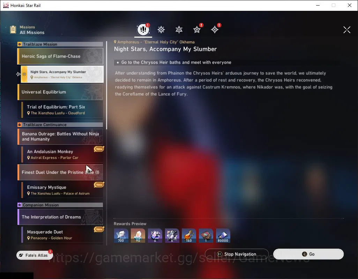The width and height of the screenshot is (358, 279).
Task: Click the mission title Night Stars, Accompany My Slumber
Action: 165,49
